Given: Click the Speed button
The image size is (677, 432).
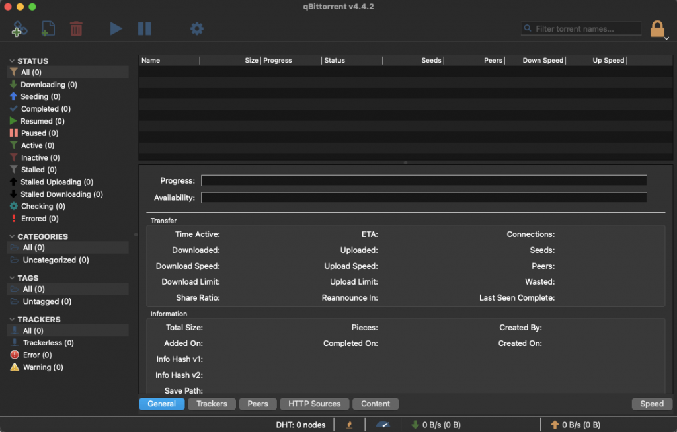Looking at the screenshot, I should (x=651, y=404).
